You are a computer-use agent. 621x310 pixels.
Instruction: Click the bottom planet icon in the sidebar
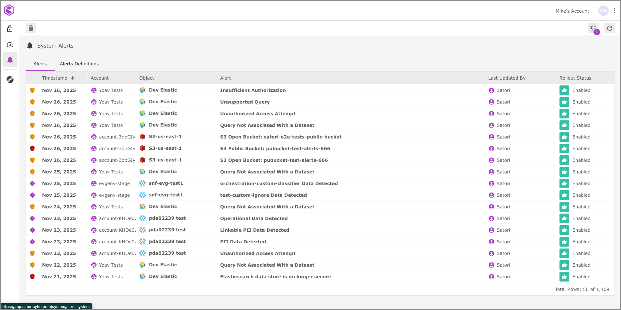coord(10,80)
